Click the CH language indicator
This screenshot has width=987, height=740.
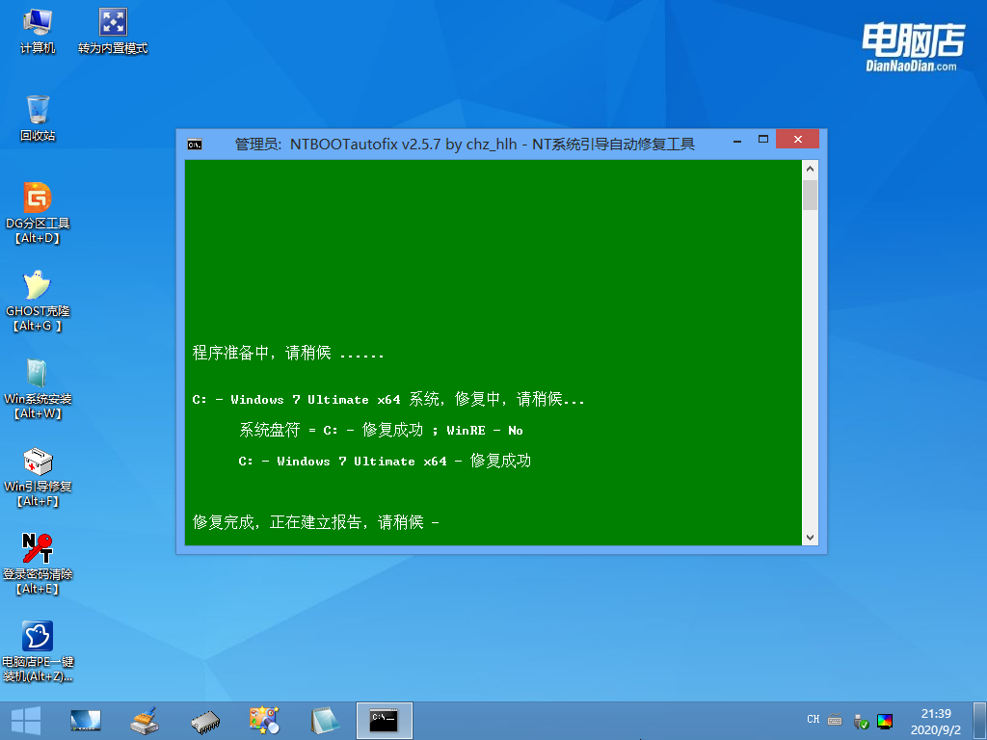click(813, 720)
